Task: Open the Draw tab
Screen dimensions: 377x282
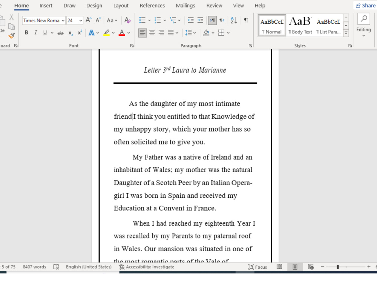Action: [69, 6]
